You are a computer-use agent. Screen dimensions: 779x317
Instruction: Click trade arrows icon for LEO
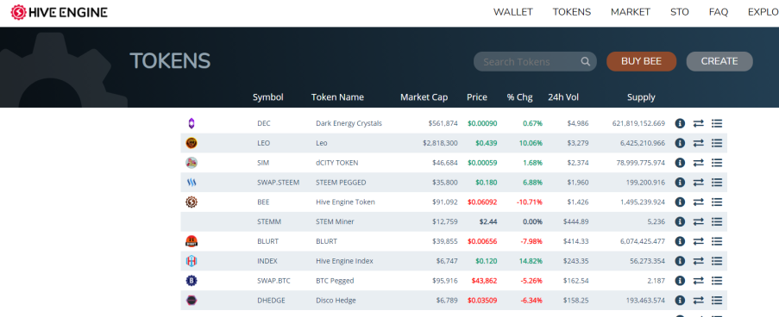tap(699, 143)
